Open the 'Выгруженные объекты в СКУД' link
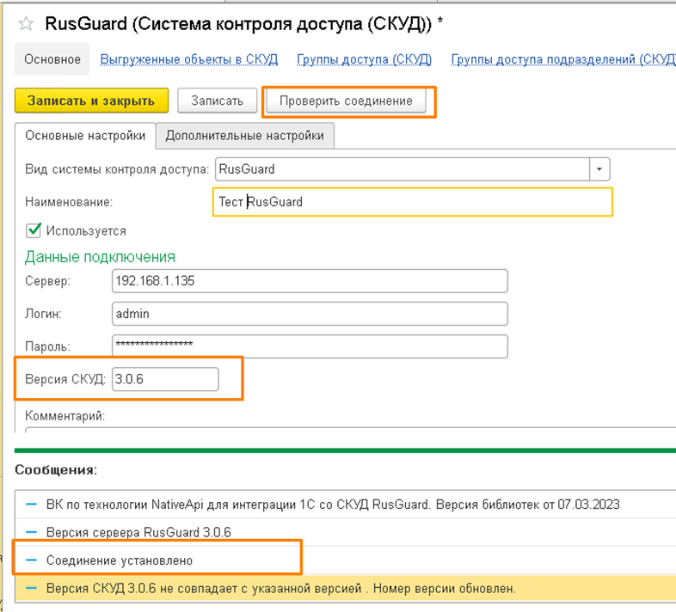The width and height of the screenshot is (676, 612). click(188, 59)
